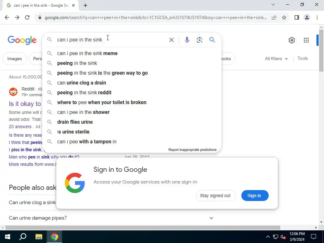
Task: Open Windows search from the taskbar
Action: click(23, 237)
